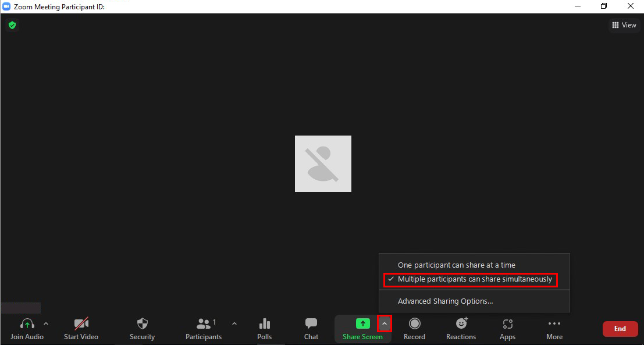
Task: Open the Reactions panel
Action: [x=461, y=329]
